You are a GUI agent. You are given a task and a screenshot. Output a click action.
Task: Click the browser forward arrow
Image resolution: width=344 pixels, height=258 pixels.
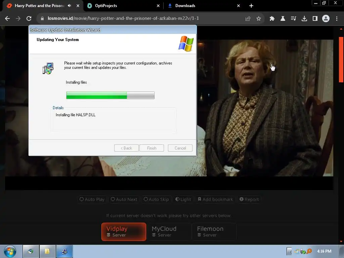[x=18, y=19]
